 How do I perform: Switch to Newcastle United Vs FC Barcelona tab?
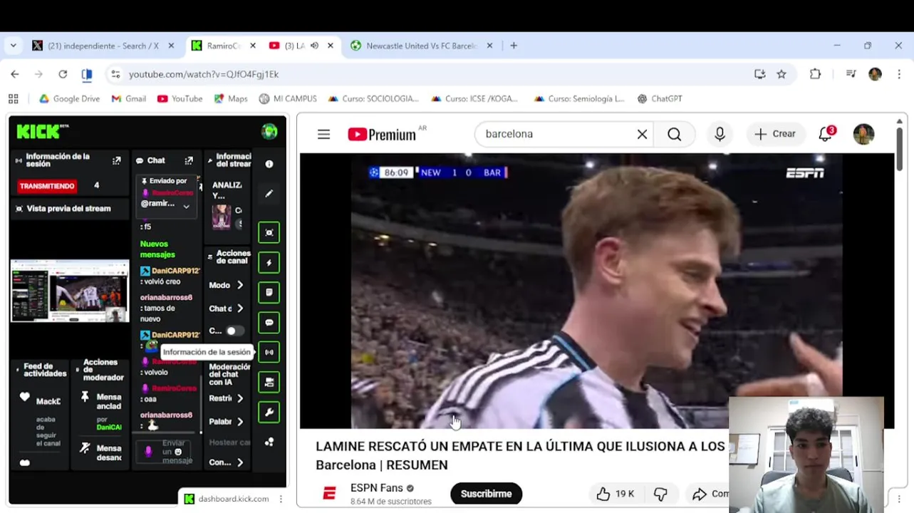[x=421, y=46]
